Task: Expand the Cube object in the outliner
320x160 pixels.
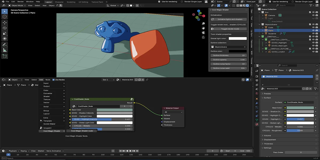Action: click(263, 27)
